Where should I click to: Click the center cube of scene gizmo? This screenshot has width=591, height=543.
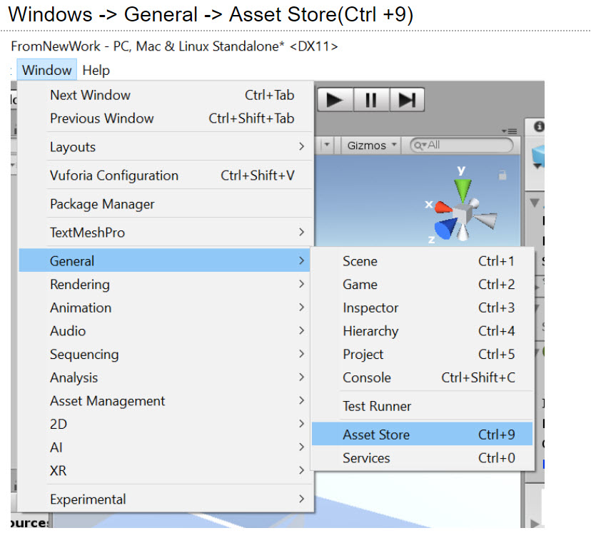click(464, 215)
